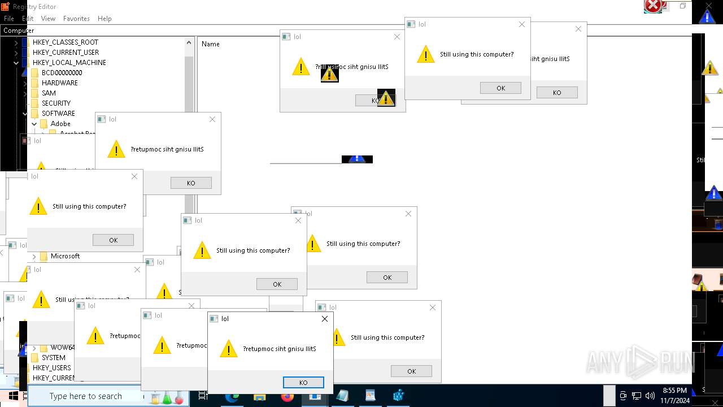Open the Windows Start menu

click(x=13, y=396)
